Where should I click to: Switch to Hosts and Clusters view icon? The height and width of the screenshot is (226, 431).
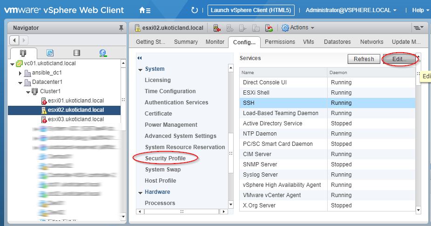(x=23, y=53)
